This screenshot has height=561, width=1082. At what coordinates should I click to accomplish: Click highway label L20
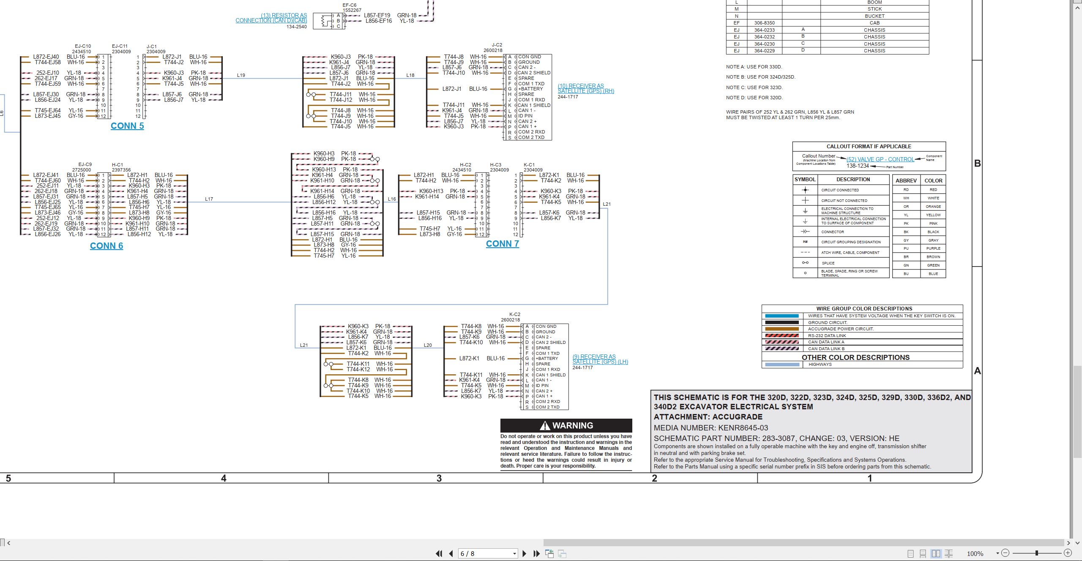[428, 345]
